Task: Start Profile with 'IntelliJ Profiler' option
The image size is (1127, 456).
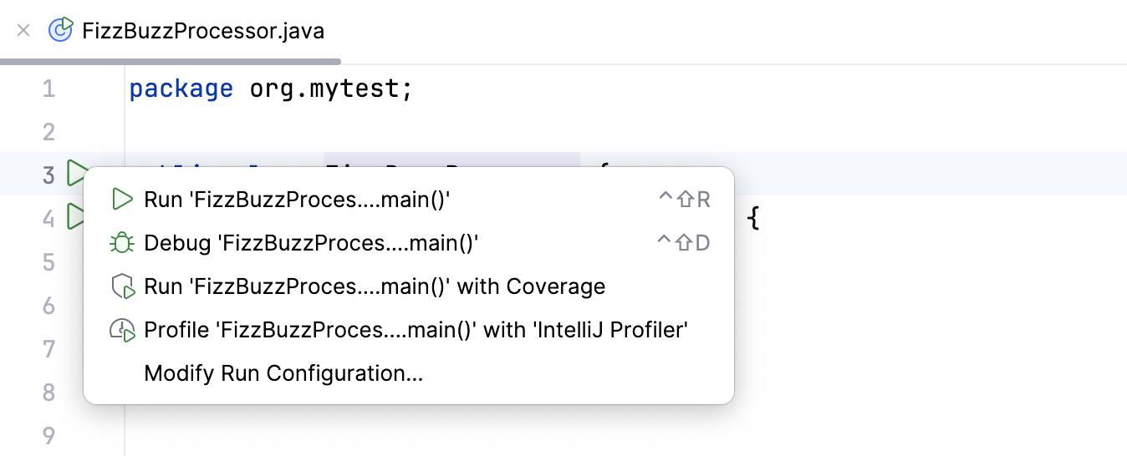Action: (416, 330)
